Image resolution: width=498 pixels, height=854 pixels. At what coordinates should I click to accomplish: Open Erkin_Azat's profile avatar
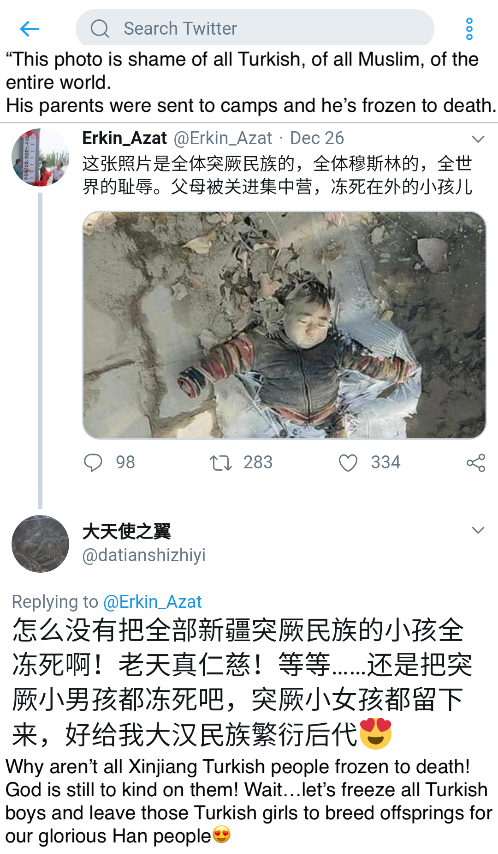point(40,157)
